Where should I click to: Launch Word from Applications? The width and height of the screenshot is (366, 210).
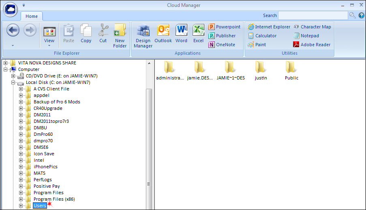tap(181, 33)
